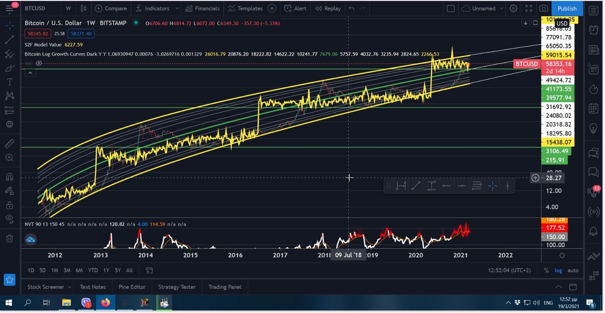Open the ideas lightbulb panel
Viewport: 605px width, 313px height.
(594, 128)
